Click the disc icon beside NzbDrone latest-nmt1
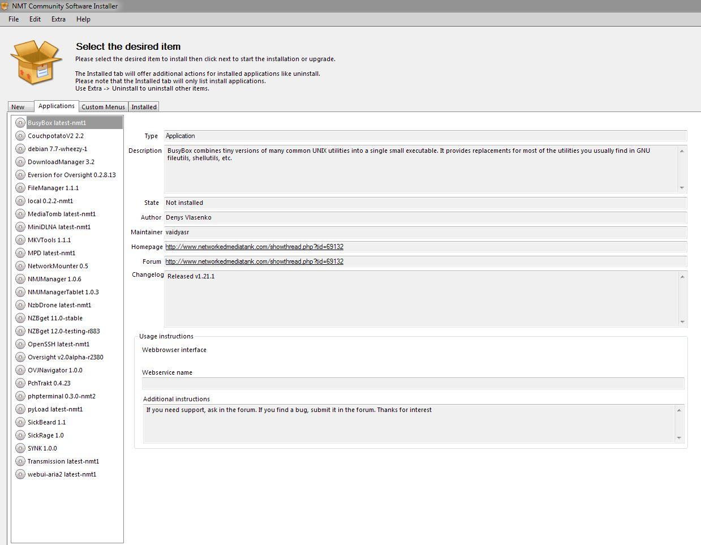Screen dimensions: 701x545 pyautogui.click(x=20, y=305)
